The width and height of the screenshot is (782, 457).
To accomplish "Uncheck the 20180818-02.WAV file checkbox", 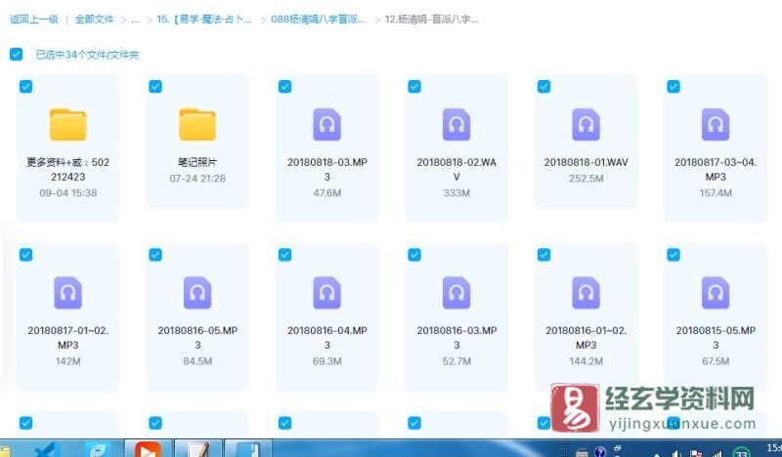I will [x=414, y=87].
